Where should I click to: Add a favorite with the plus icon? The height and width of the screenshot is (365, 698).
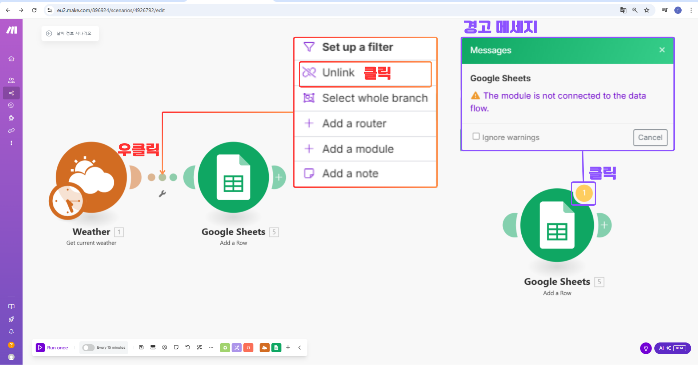(x=288, y=348)
